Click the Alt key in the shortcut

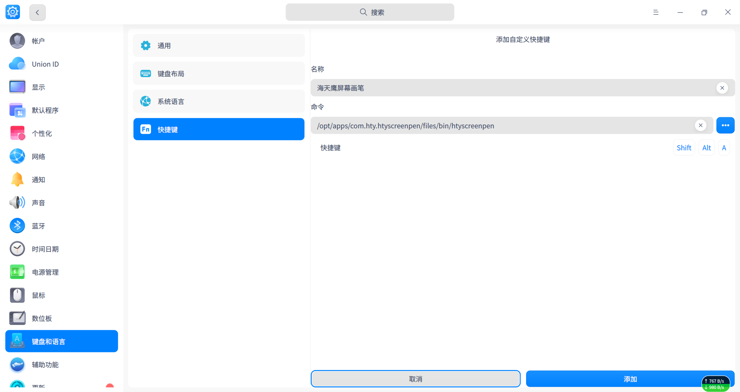tap(706, 148)
